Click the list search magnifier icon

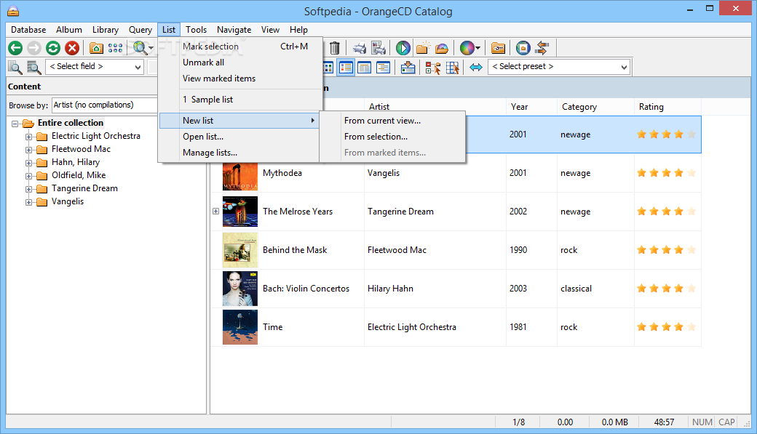click(33, 67)
